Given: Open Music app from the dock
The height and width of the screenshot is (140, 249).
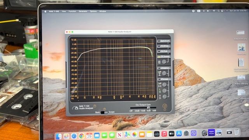Looking at the screenshot, I should coord(164,134).
